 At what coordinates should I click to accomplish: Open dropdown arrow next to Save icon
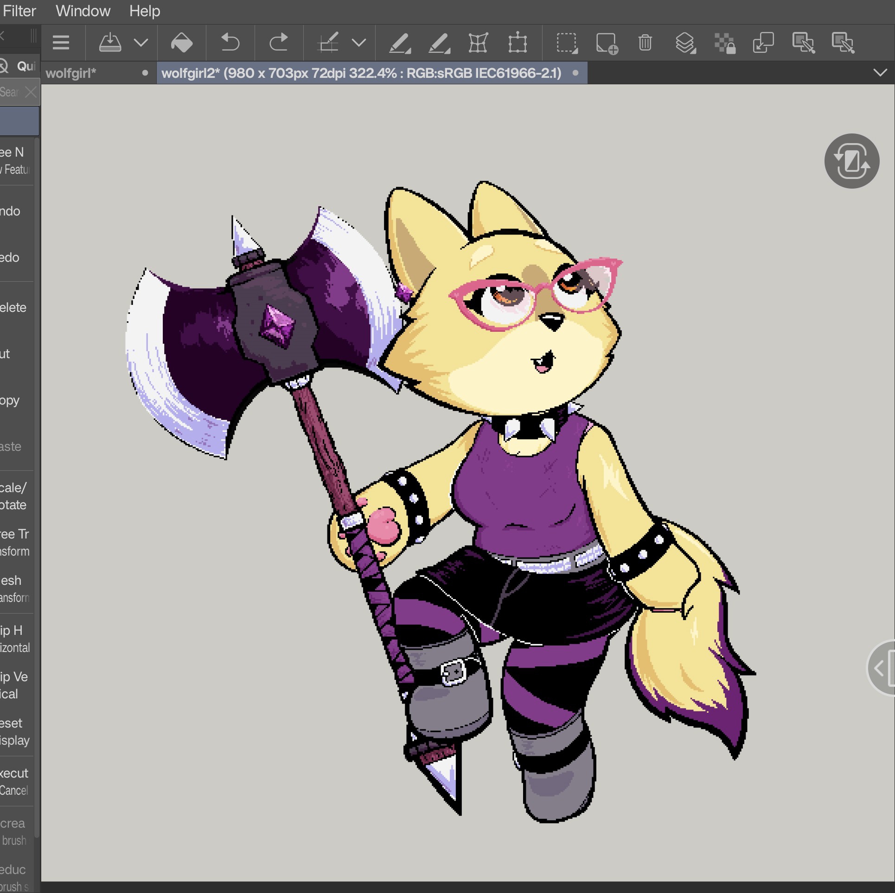(141, 43)
